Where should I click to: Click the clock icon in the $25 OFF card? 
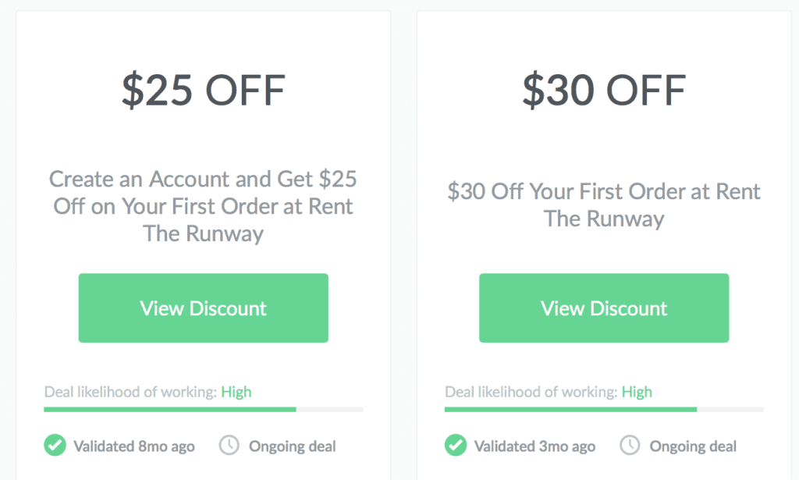pyautogui.click(x=229, y=446)
